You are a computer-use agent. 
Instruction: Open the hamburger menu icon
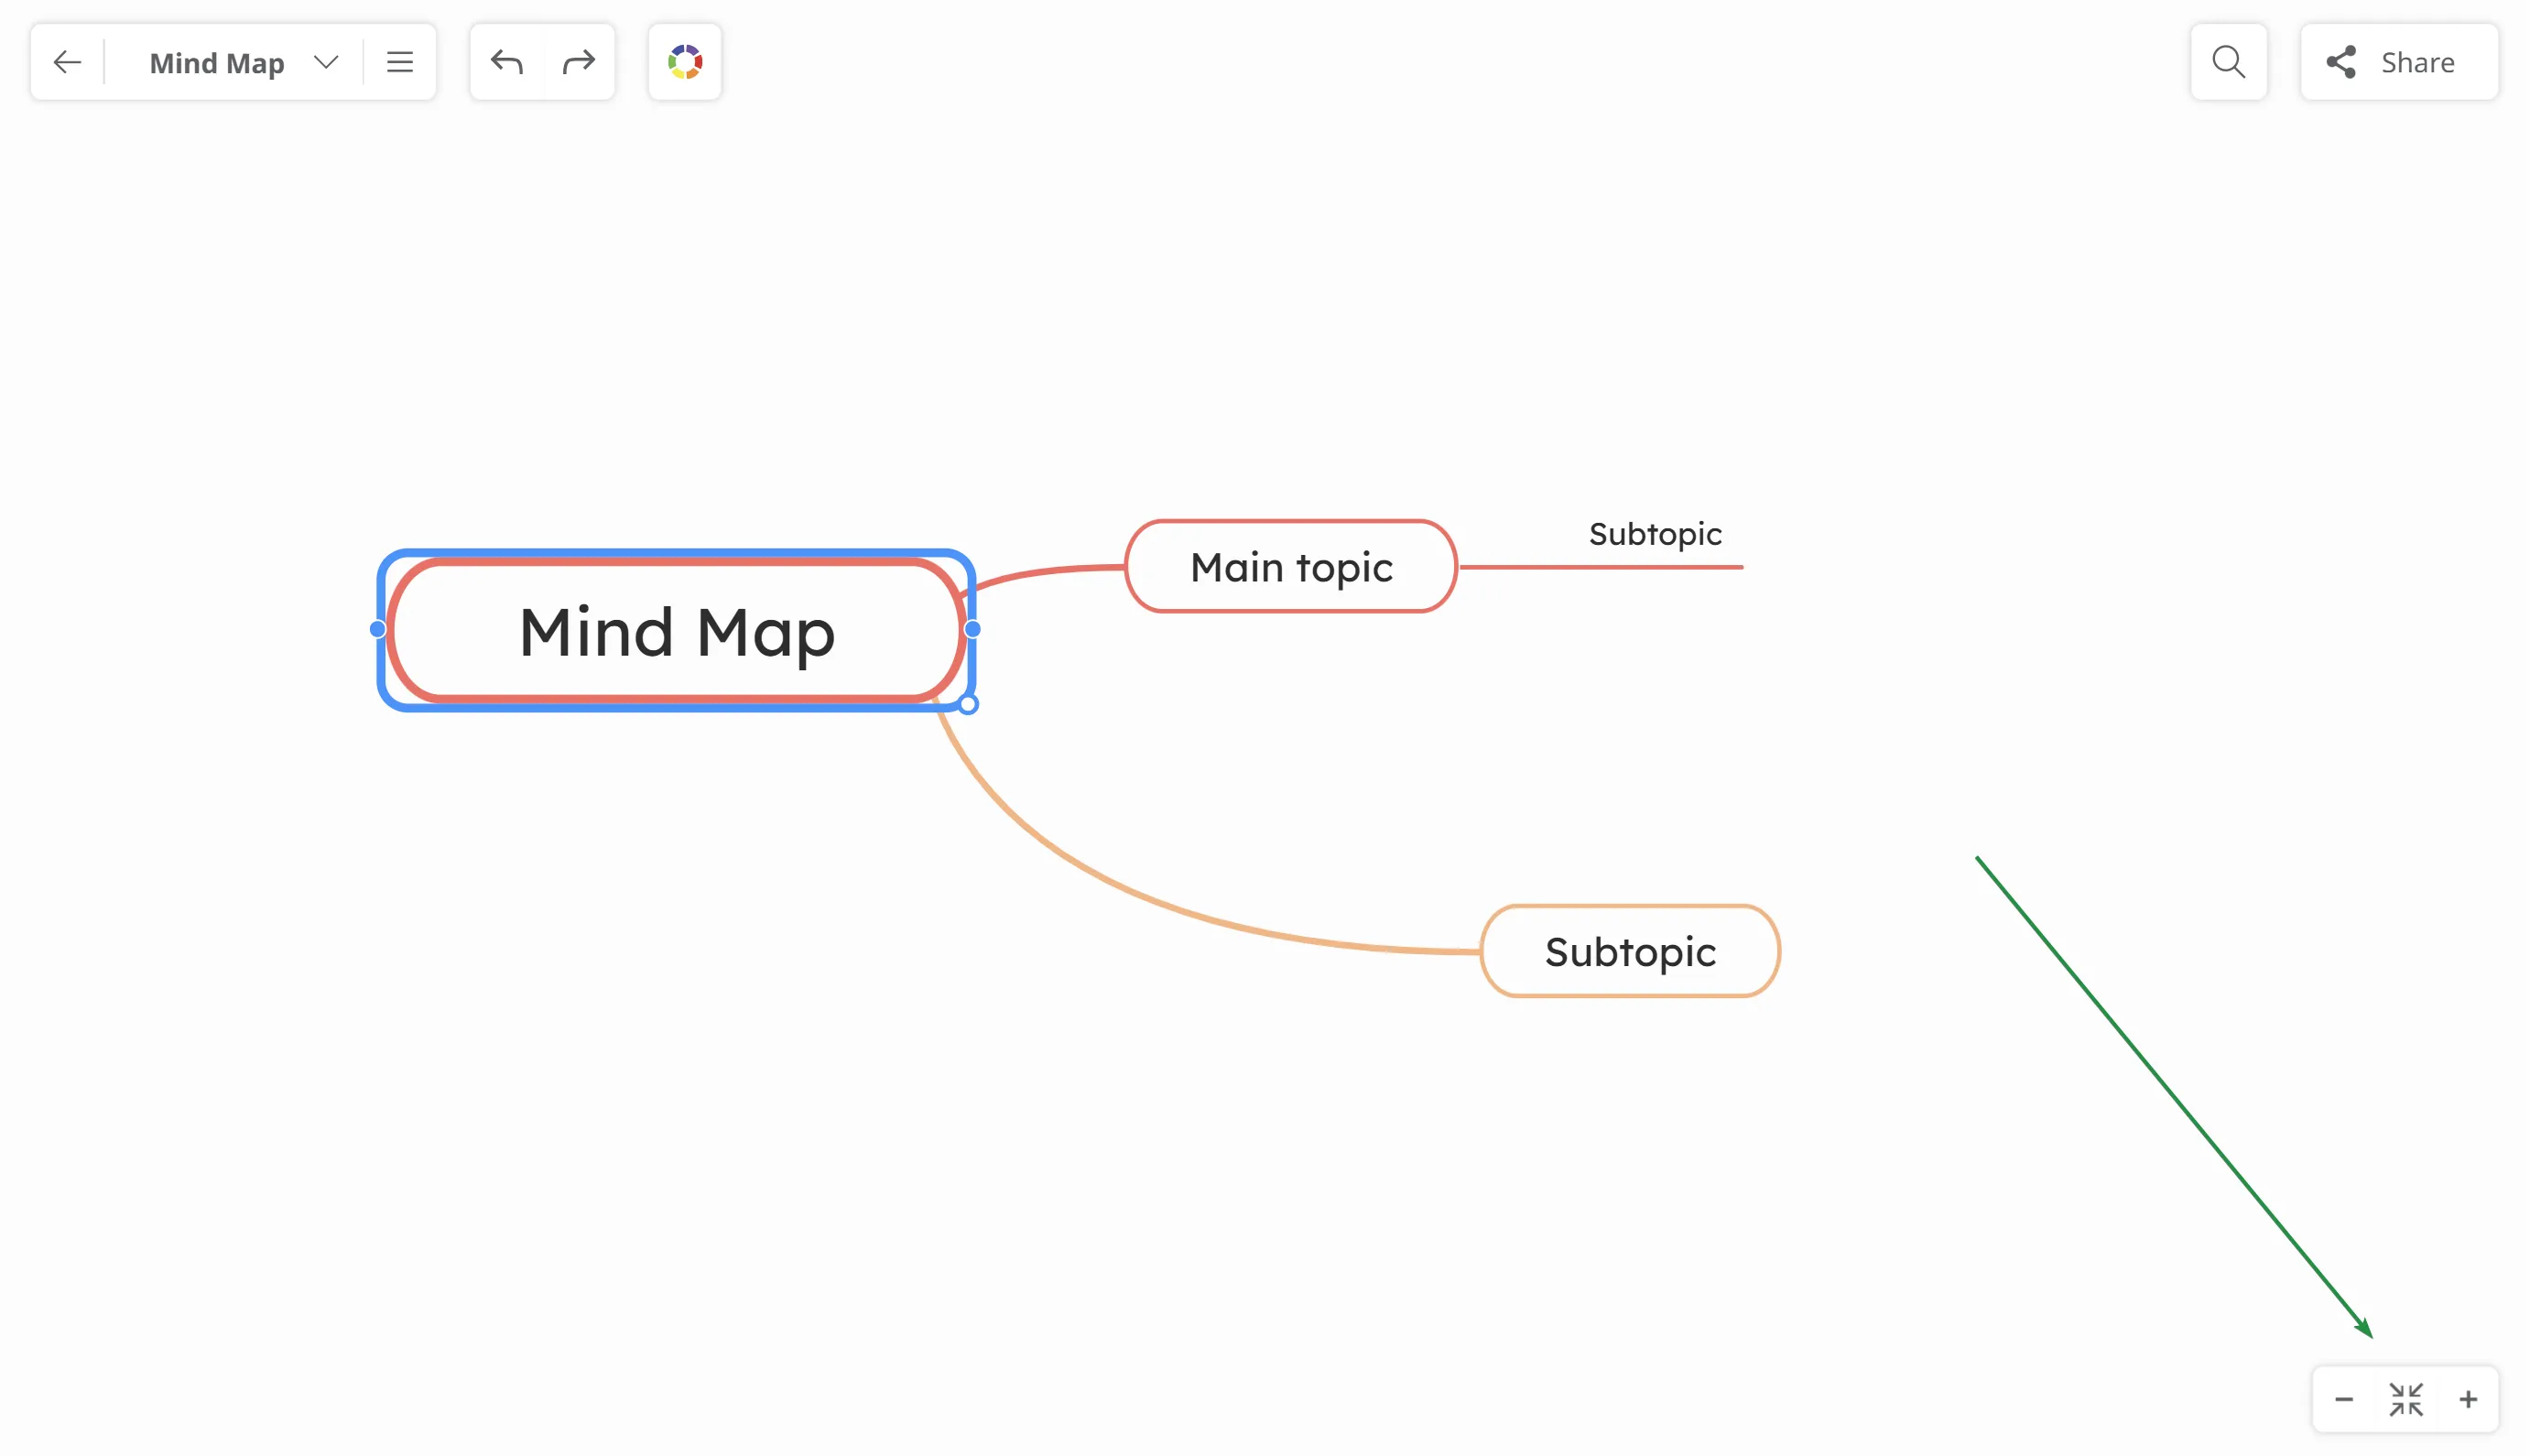[400, 62]
